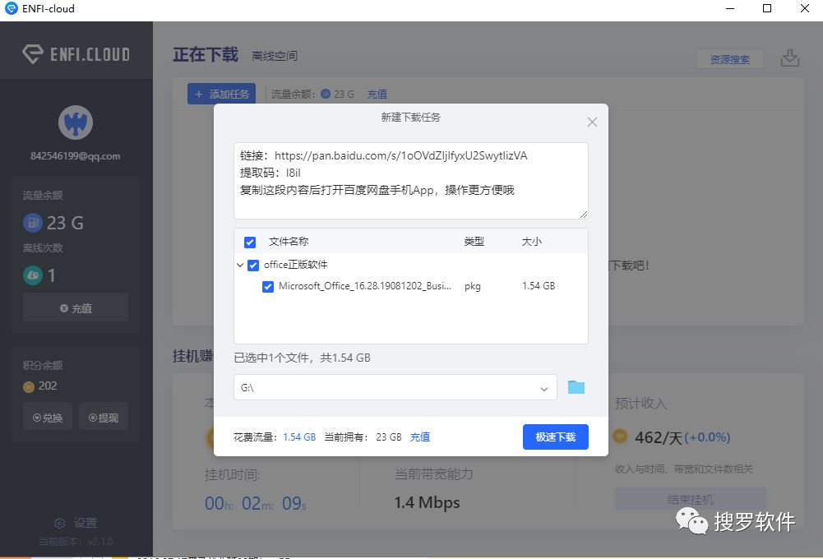Viewport: 823px width, 559px height.
Task: Click ENFI-cloud app icon in title bar
Action: point(11,8)
